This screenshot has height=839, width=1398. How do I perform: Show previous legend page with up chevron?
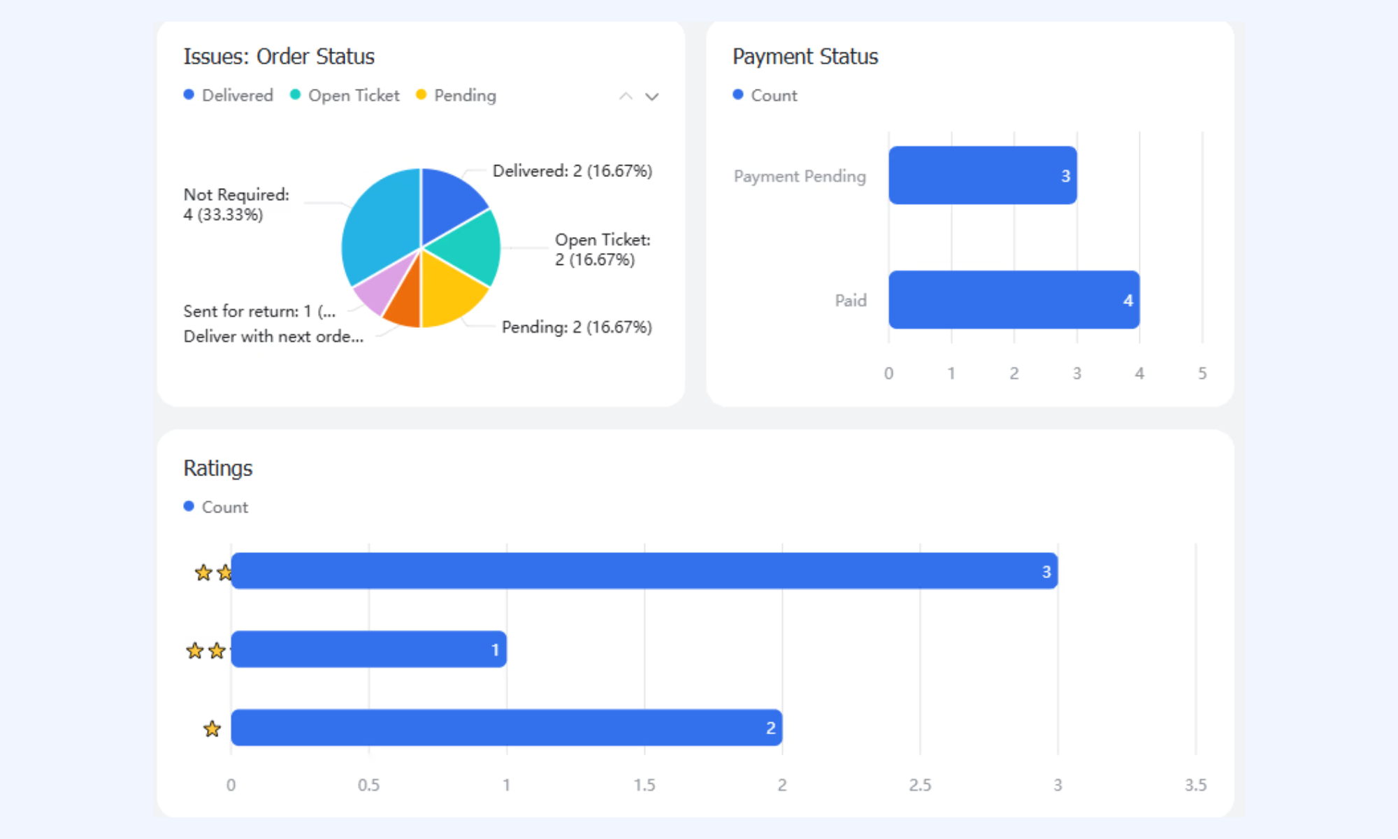(x=626, y=96)
